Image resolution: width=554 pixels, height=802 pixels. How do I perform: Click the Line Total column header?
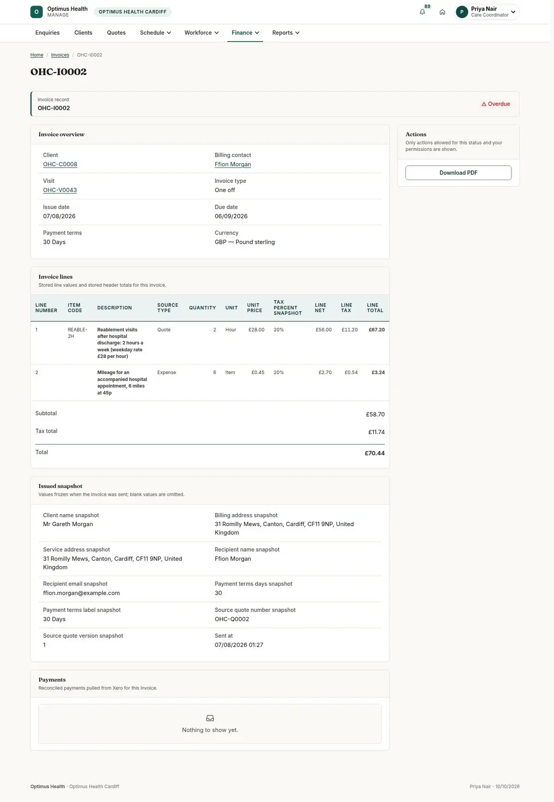coord(375,308)
